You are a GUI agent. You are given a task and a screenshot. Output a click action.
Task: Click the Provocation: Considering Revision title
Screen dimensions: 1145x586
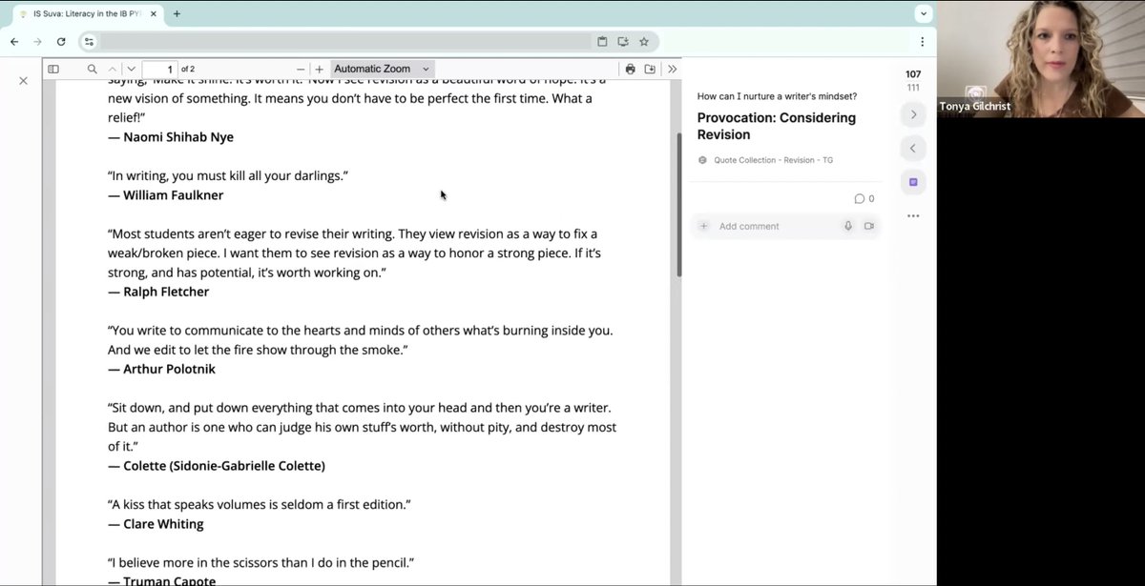777,126
